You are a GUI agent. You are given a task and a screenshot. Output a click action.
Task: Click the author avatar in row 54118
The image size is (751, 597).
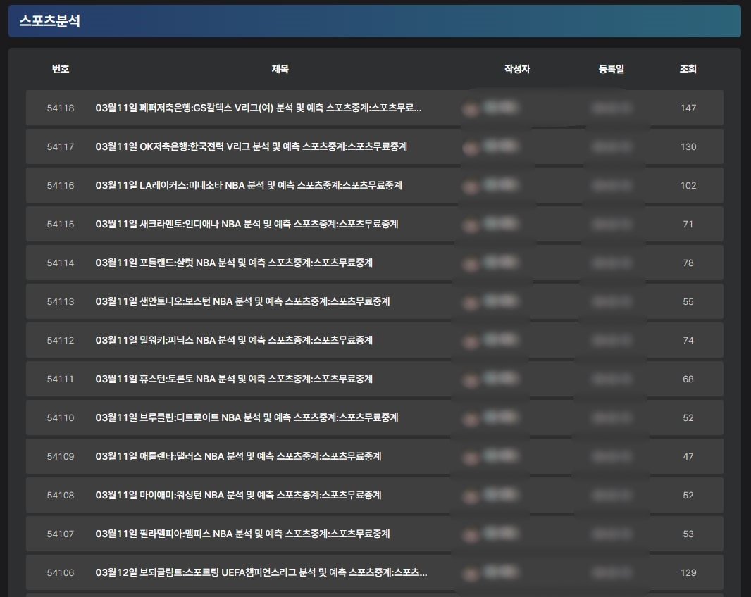471,108
